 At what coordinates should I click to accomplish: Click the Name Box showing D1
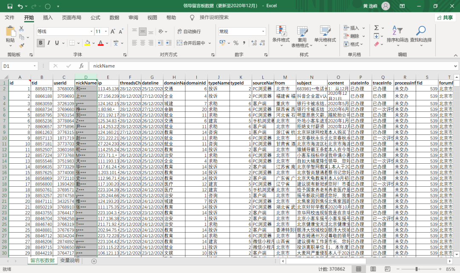coord(17,66)
